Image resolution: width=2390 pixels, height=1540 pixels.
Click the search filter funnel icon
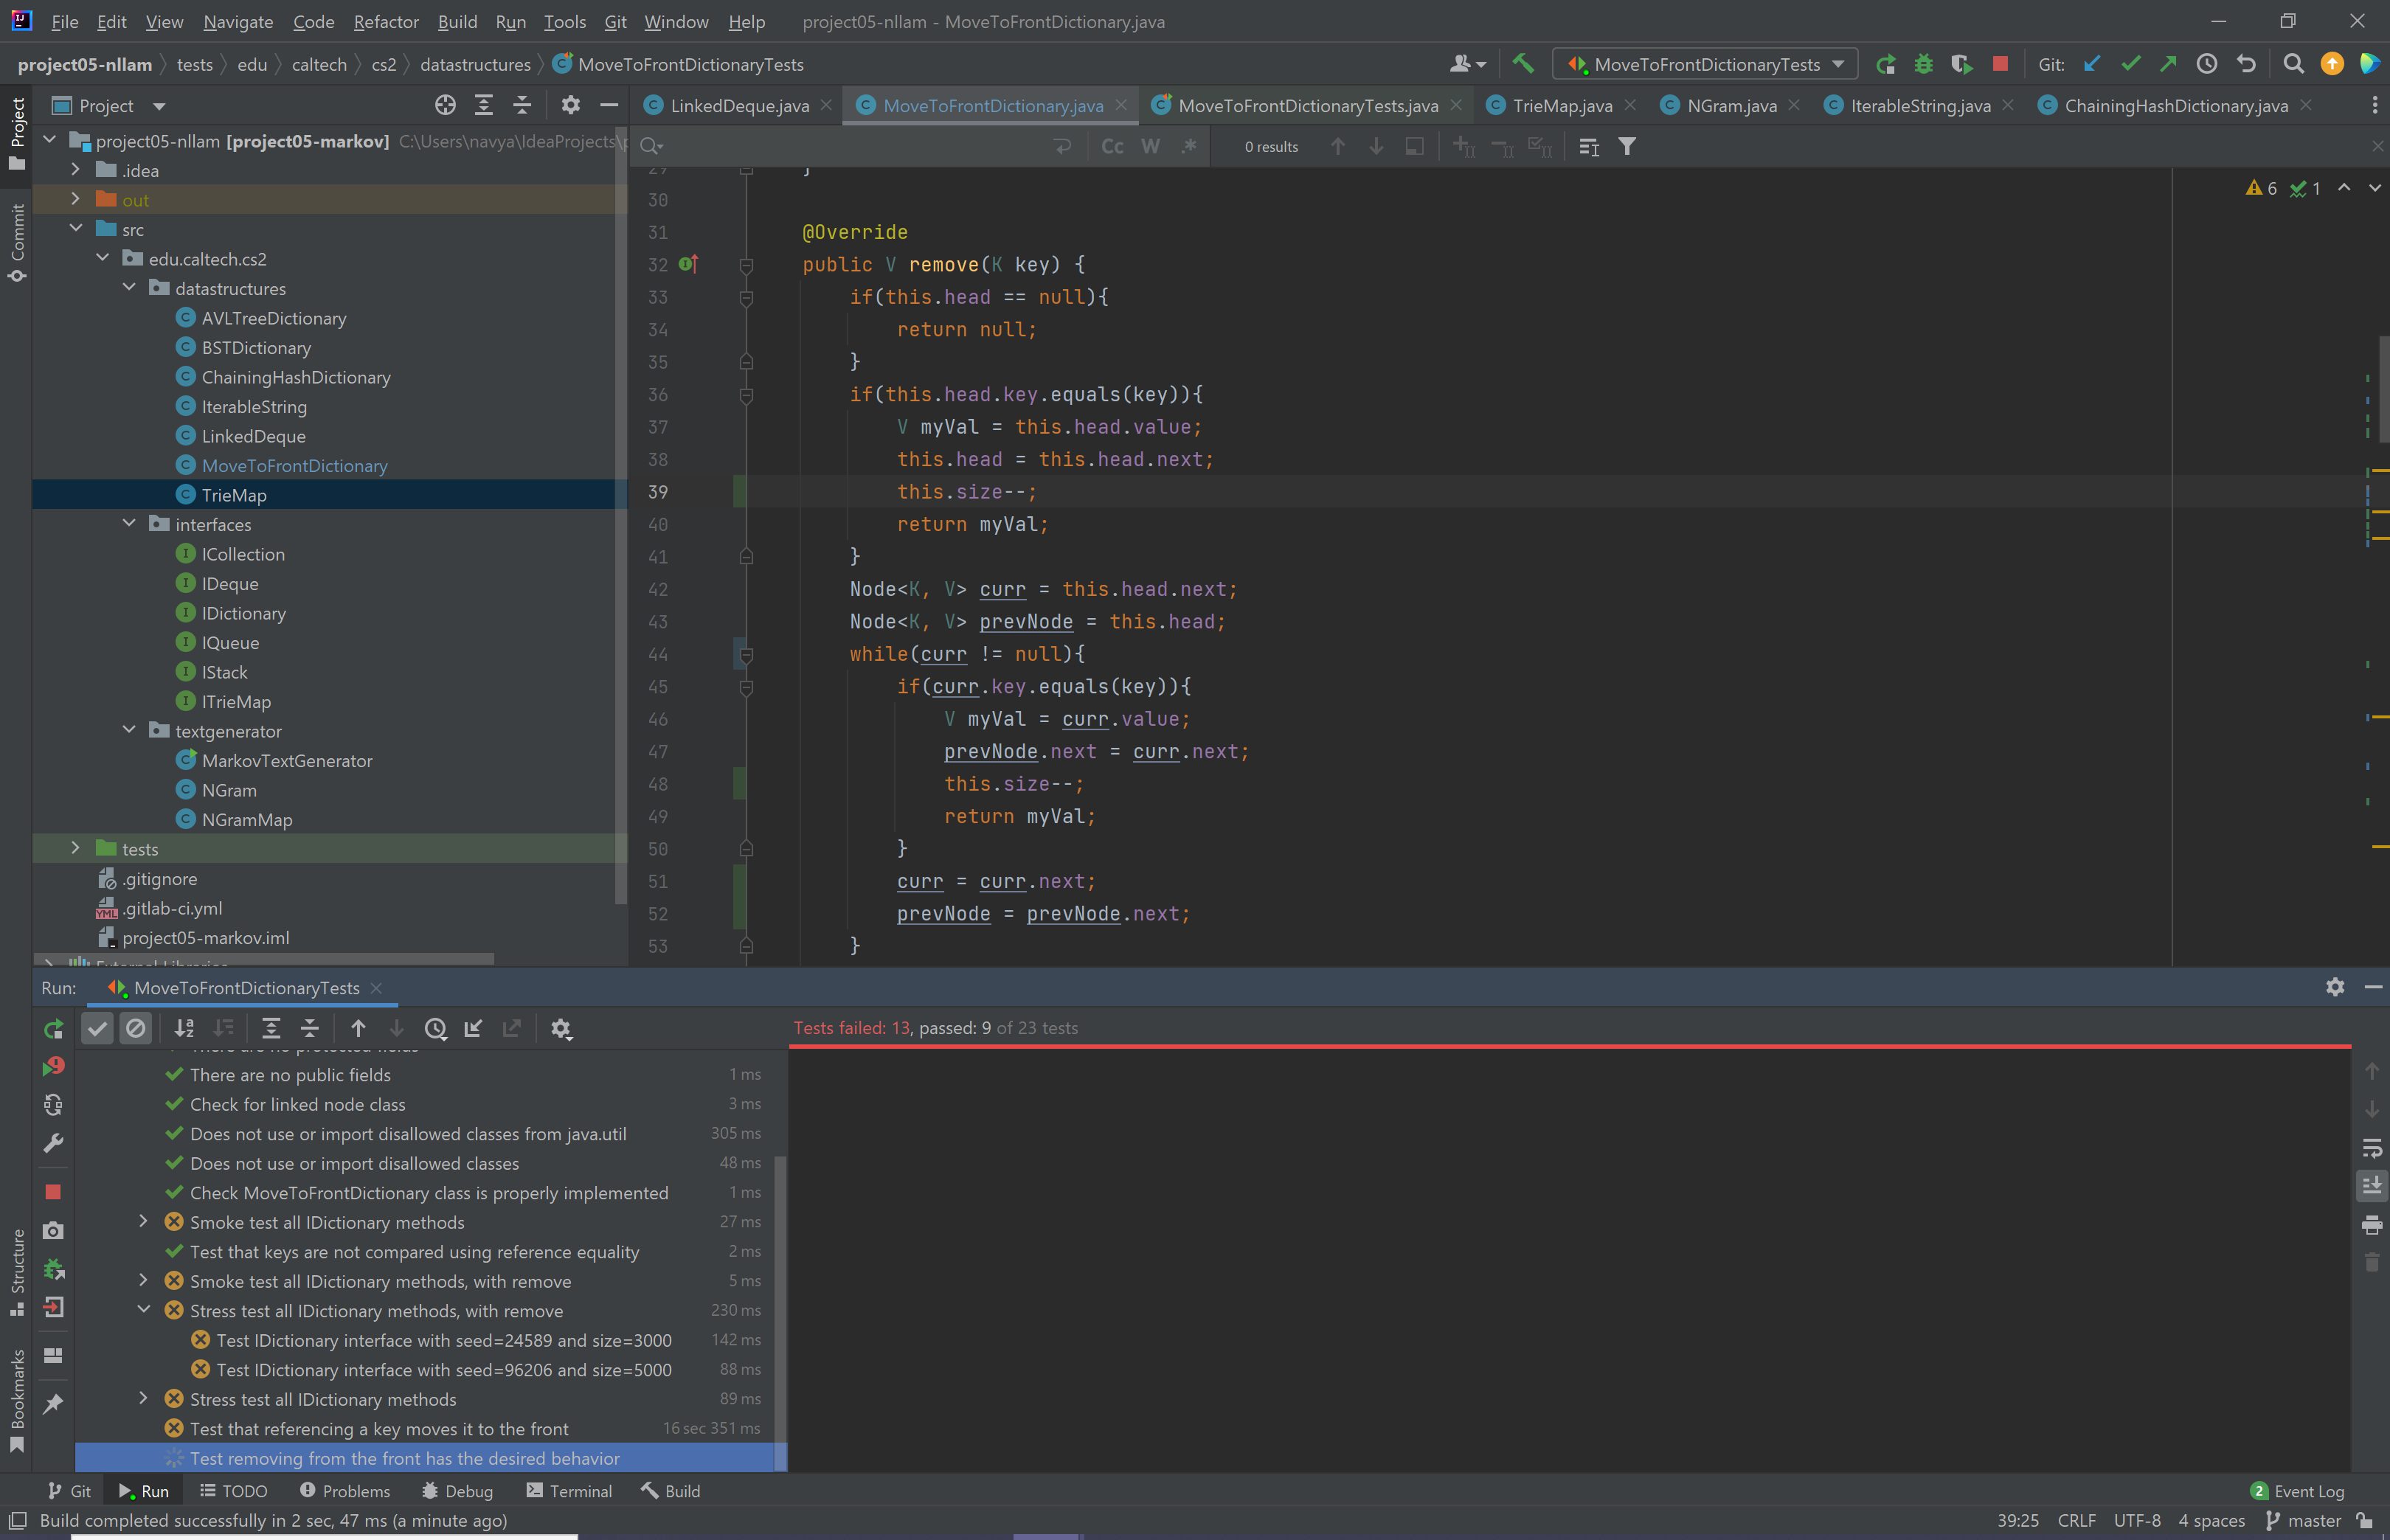(x=1627, y=147)
